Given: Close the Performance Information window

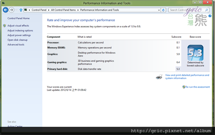Looking at the screenshot, I should pos(208,2).
